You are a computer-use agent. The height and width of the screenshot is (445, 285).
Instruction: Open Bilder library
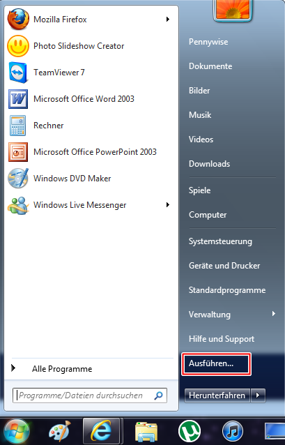(x=199, y=91)
